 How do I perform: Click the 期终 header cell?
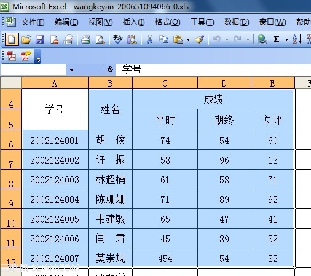coord(224,120)
